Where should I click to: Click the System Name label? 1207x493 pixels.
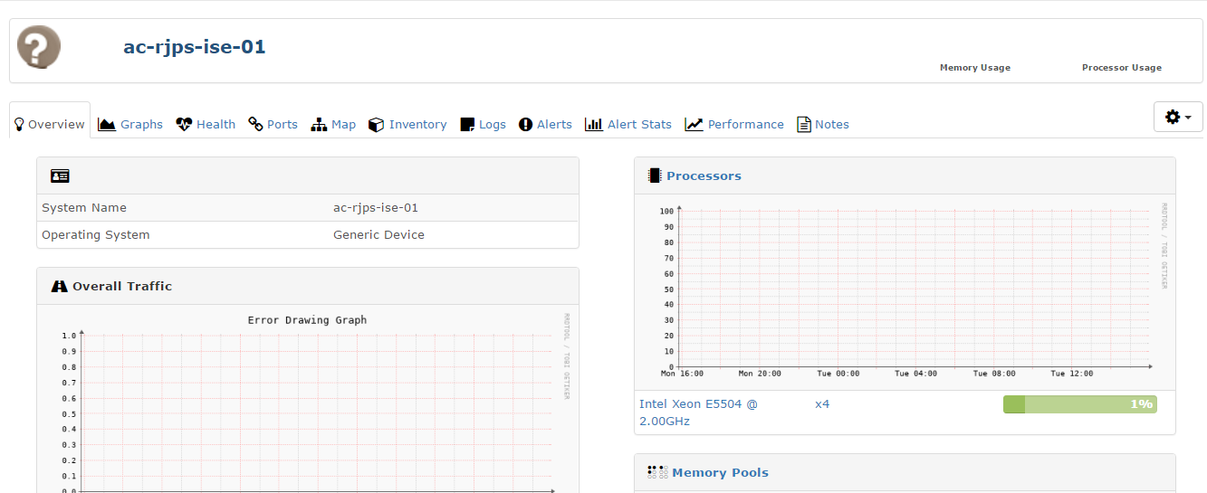click(84, 207)
